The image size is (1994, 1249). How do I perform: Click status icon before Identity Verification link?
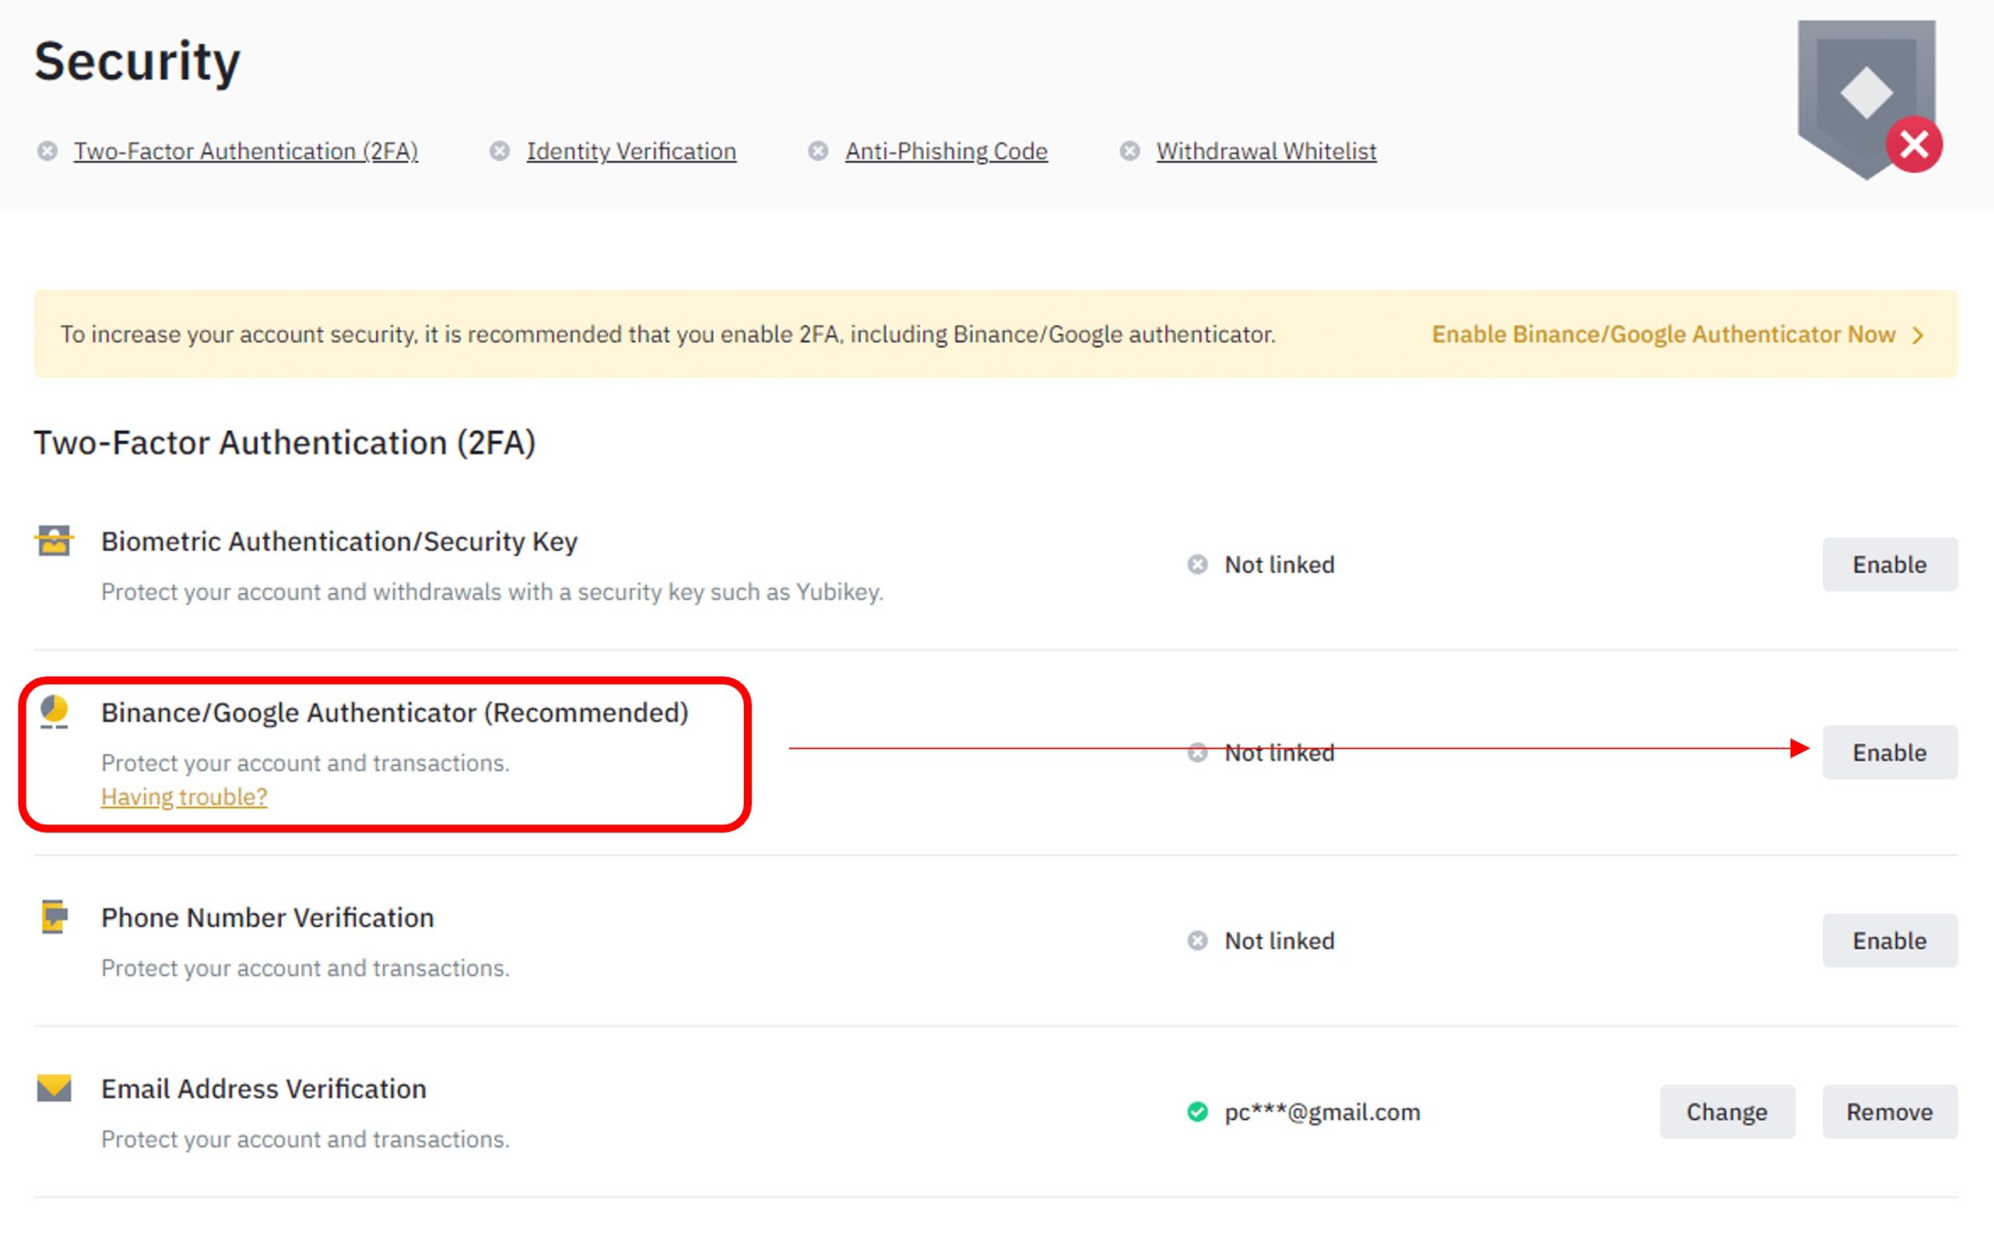click(x=499, y=151)
